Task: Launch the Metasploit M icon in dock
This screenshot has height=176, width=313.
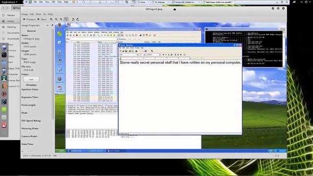Action: [x=4, y=70]
